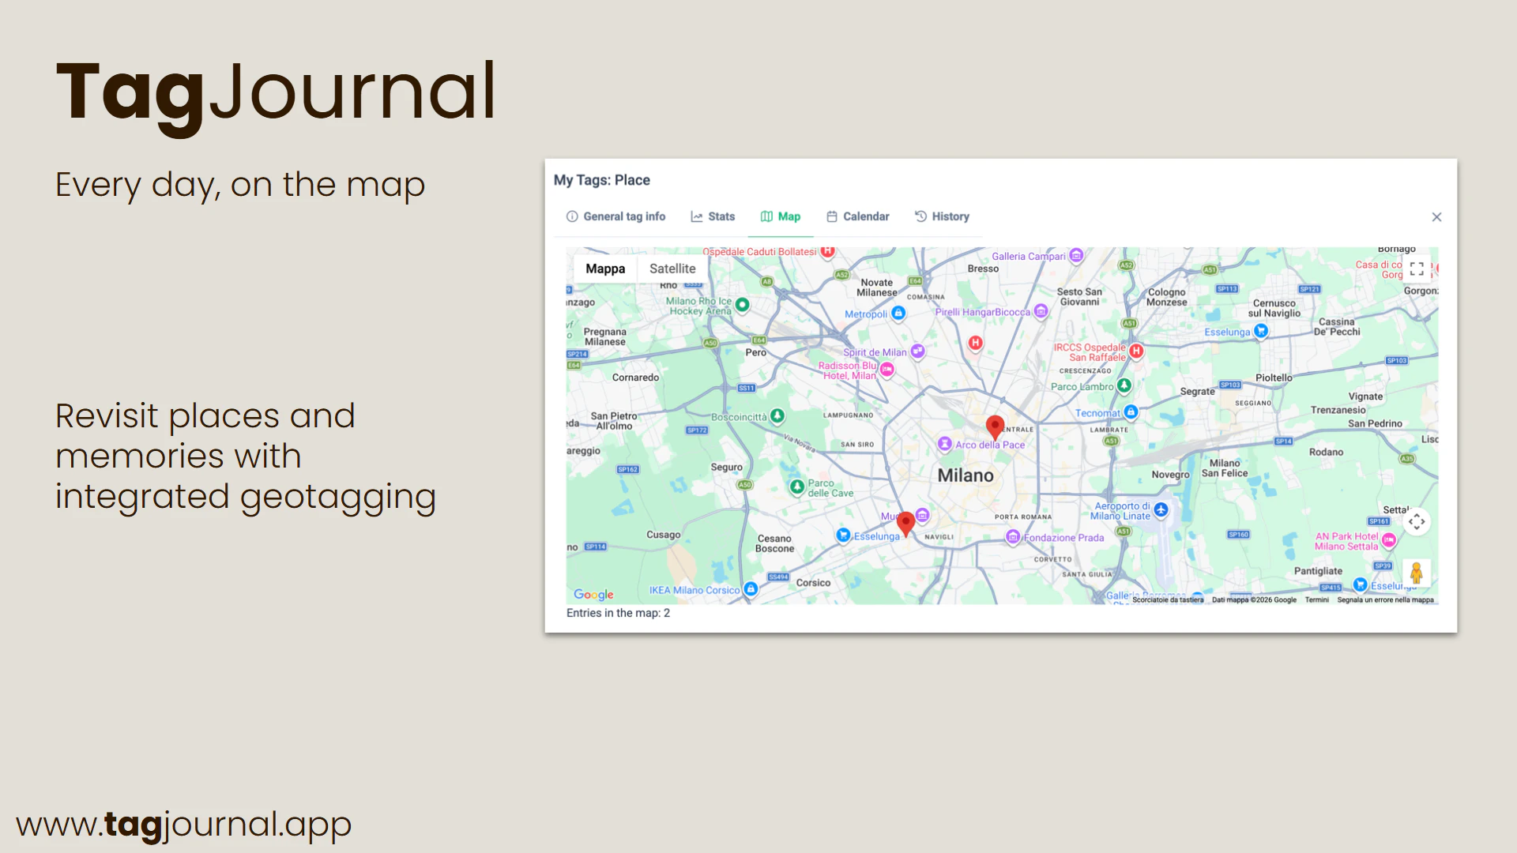Click hospital icon north of Centrale
Image resolution: width=1517 pixels, height=853 pixels.
976,343
